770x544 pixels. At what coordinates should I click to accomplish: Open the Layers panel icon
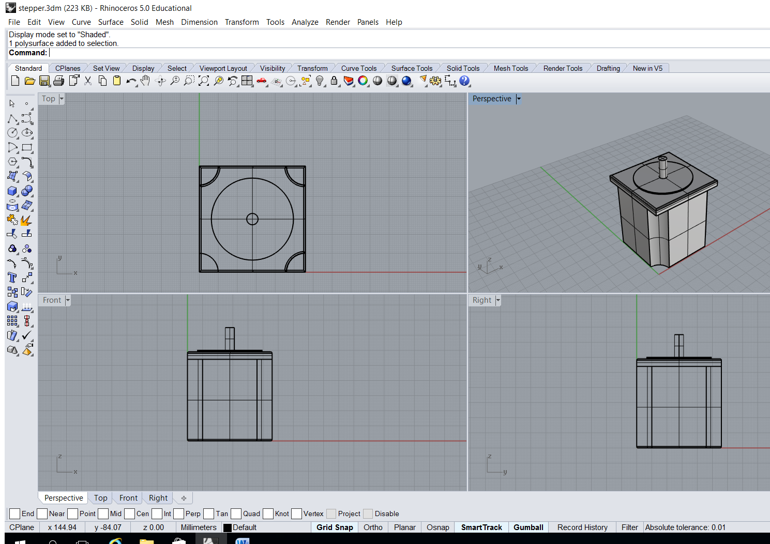[x=349, y=81]
